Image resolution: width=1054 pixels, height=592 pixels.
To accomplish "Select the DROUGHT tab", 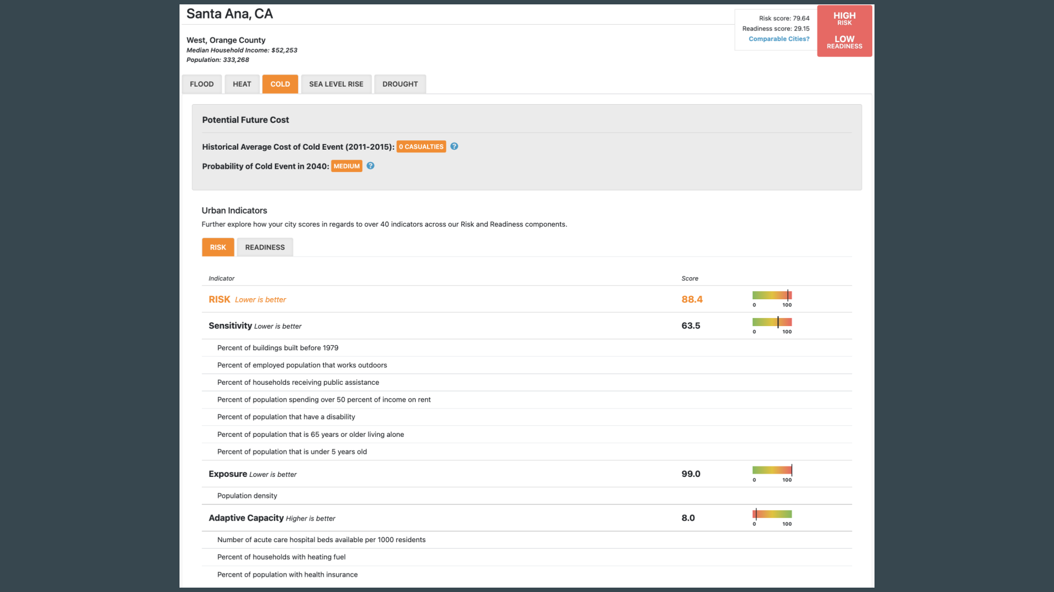I will [400, 84].
